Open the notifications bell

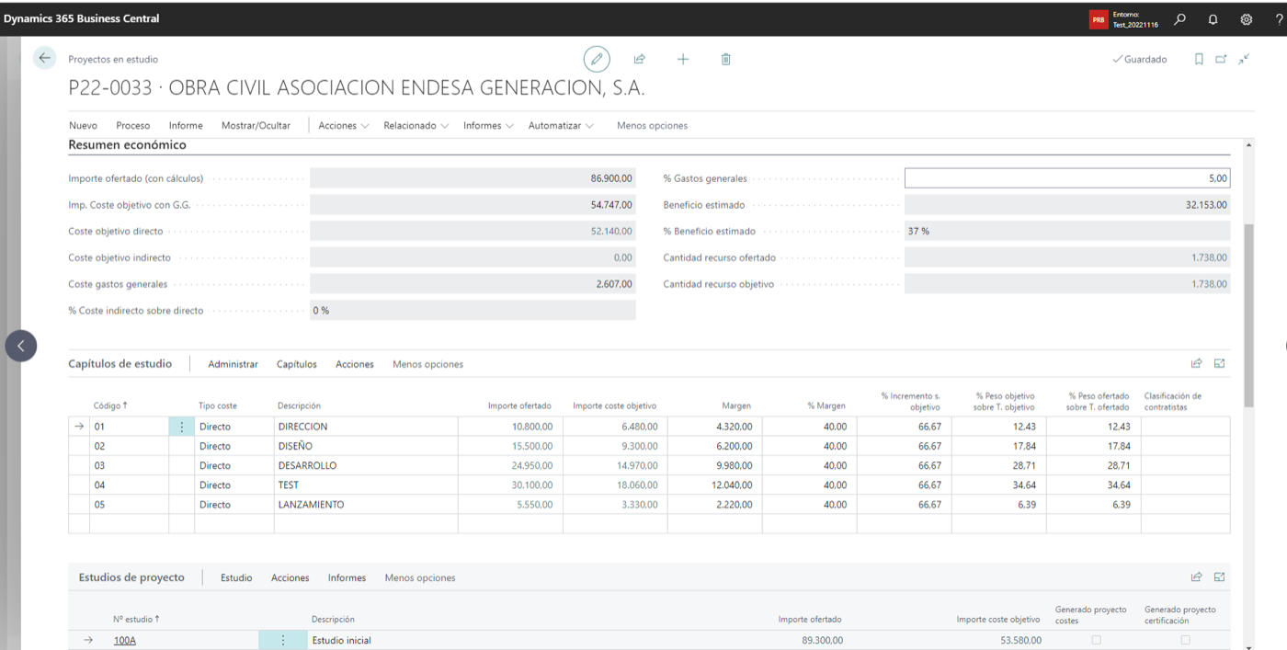(1213, 18)
